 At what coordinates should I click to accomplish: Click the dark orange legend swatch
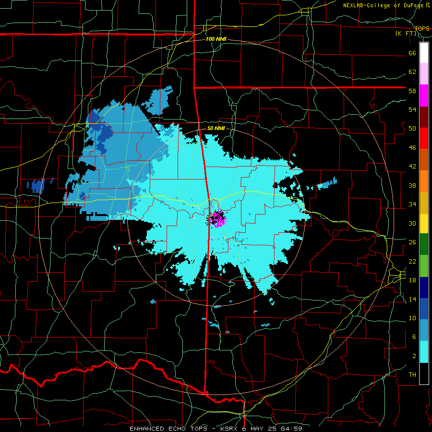[x=424, y=160]
